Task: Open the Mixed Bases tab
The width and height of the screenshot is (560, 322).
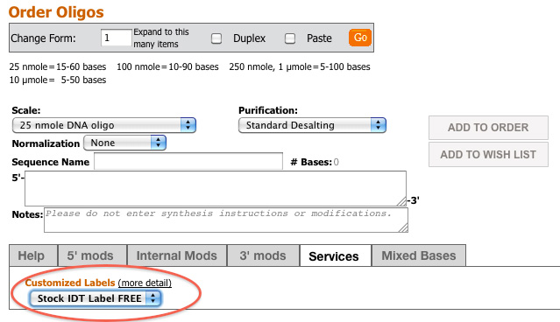Action: tap(419, 255)
